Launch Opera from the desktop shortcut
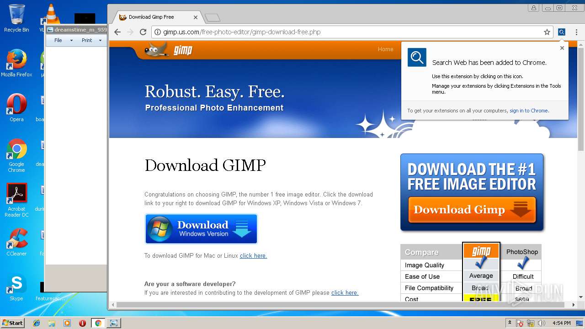Image resolution: width=585 pixels, height=329 pixels. click(x=16, y=108)
